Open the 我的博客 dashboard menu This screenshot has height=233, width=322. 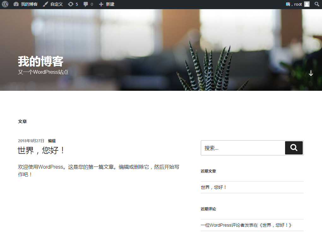pos(26,4)
